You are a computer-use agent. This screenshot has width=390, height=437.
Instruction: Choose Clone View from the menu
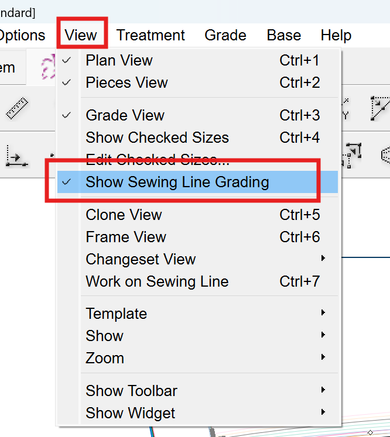[124, 215]
